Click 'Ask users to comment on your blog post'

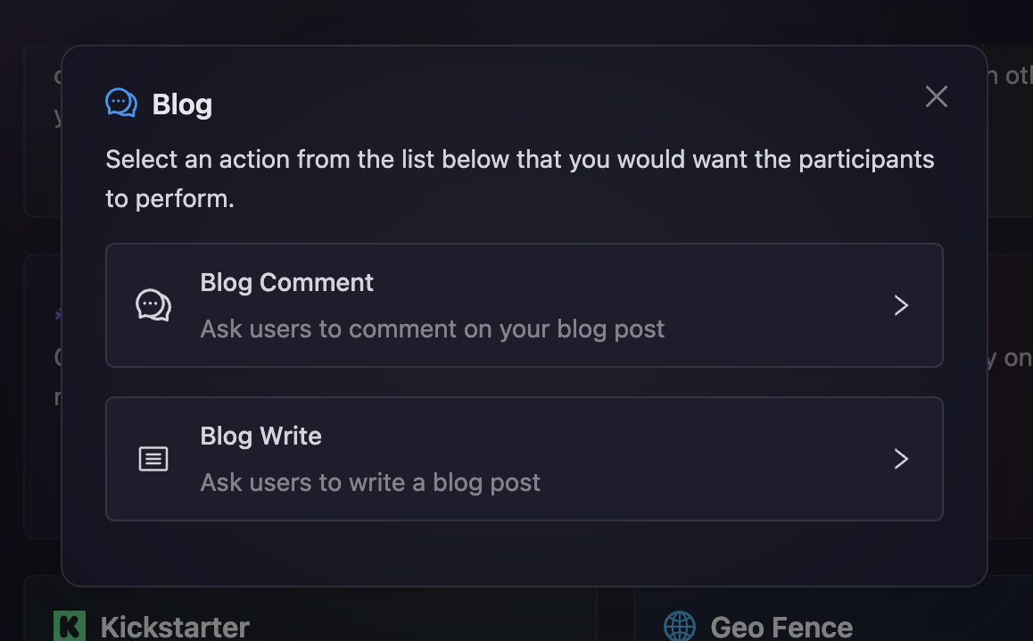point(432,329)
